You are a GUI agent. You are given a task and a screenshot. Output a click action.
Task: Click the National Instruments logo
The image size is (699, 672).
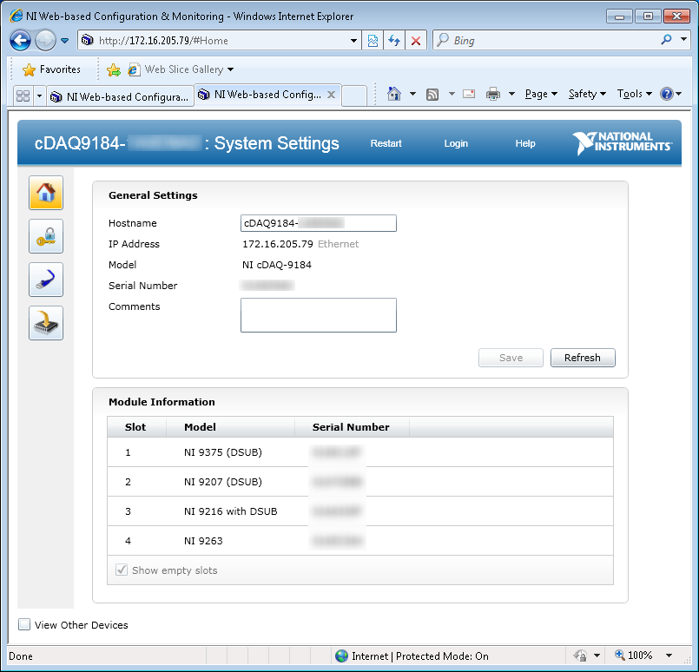(623, 143)
